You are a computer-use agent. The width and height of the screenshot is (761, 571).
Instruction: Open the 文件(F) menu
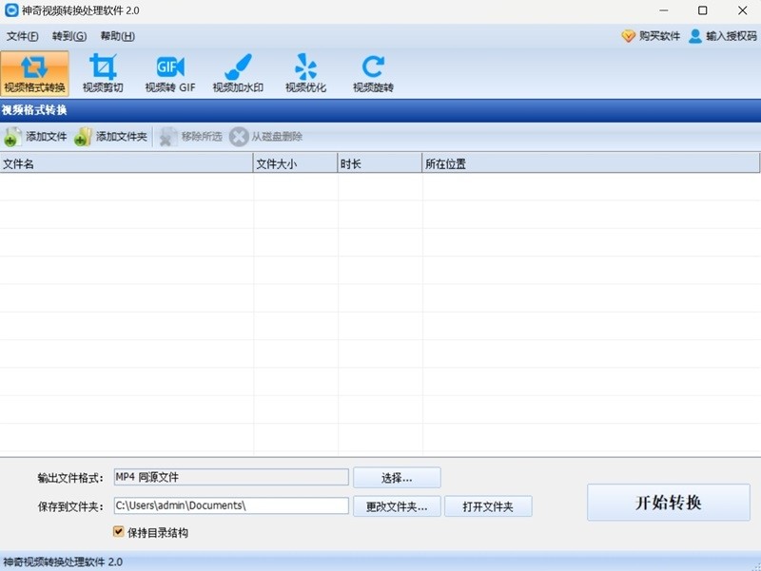21,36
